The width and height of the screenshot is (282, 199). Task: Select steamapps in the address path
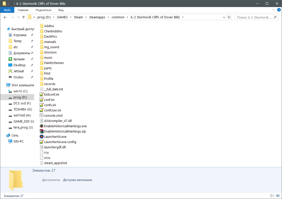(97, 17)
